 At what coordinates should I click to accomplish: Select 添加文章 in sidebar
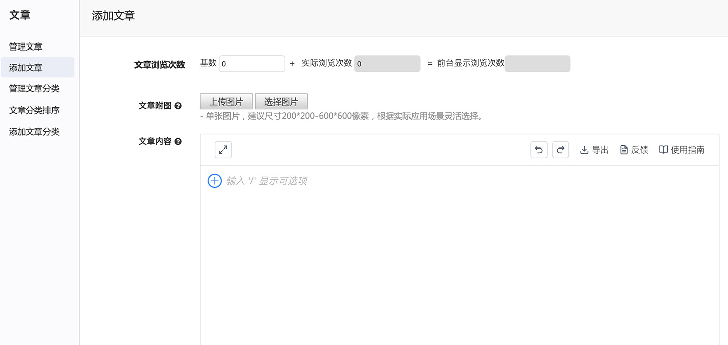coord(37,67)
